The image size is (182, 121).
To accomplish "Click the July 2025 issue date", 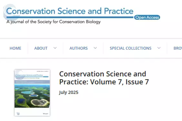I will pyautogui.click(x=69, y=92).
